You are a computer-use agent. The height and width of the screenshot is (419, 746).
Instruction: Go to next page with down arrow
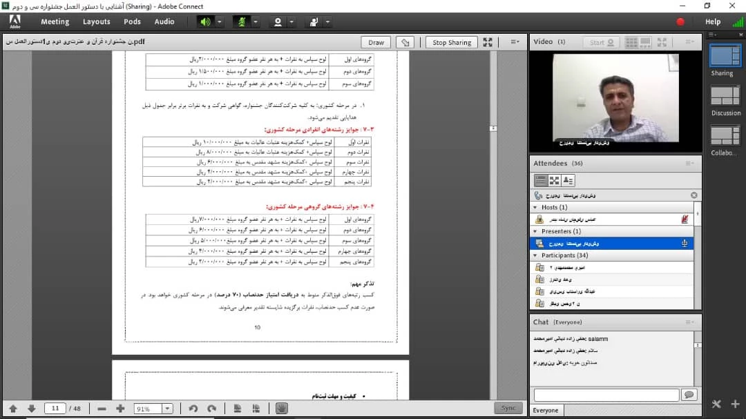31,409
